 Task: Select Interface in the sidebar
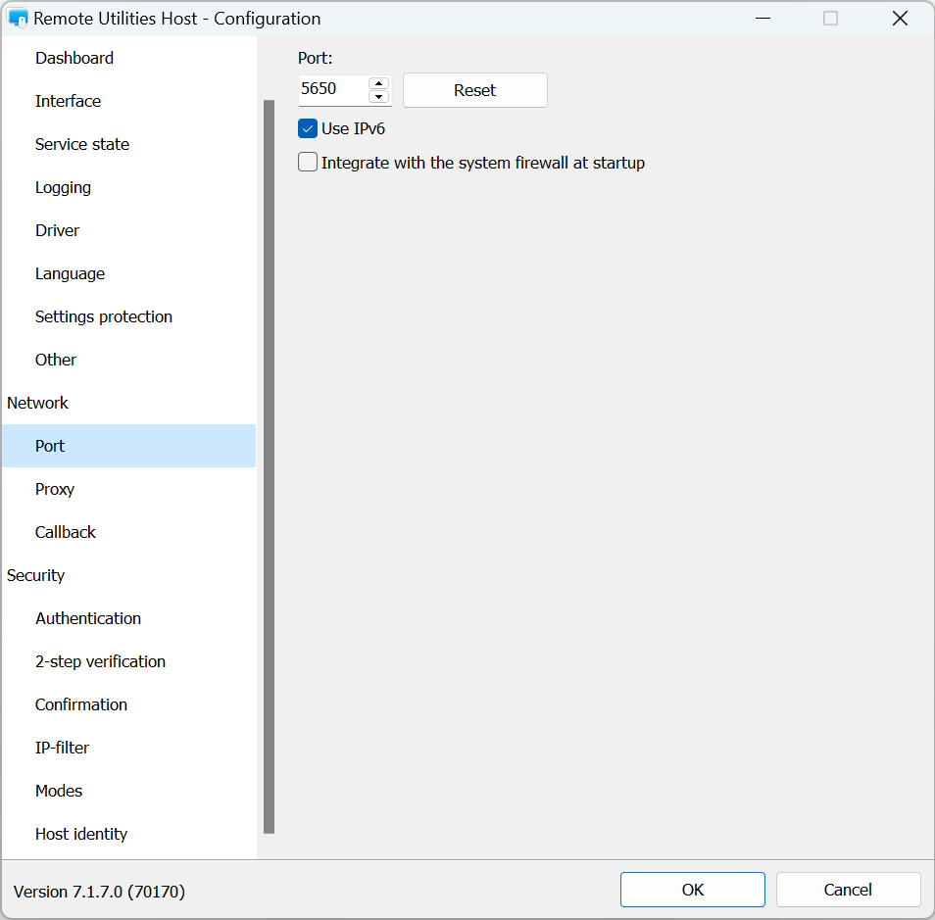[x=128, y=101]
